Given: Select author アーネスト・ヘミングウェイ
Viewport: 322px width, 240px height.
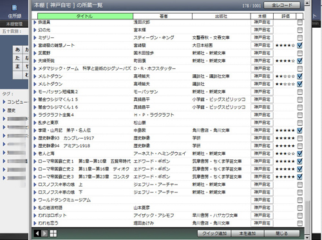Looking at the screenshot, I should pyautogui.click(x=160, y=154).
